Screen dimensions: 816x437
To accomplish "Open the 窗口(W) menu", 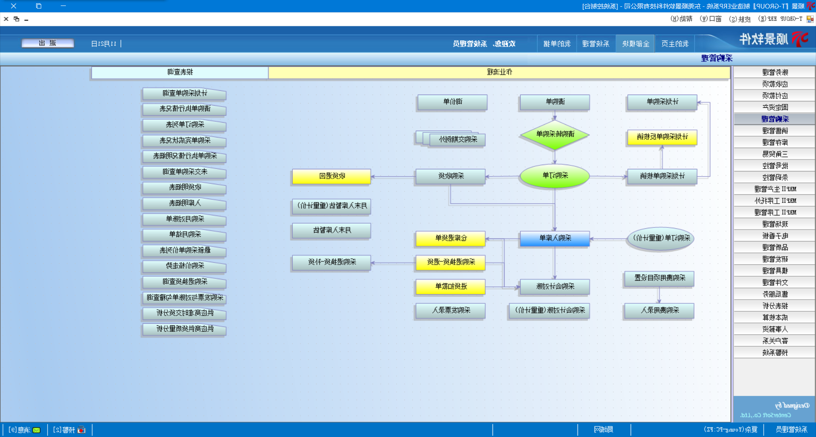I will tap(711, 19).
